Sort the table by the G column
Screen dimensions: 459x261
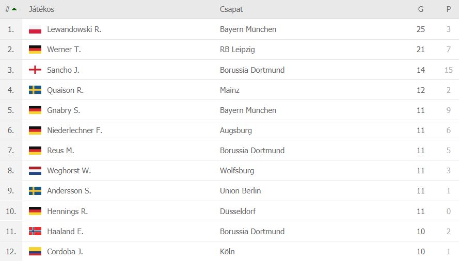point(421,9)
